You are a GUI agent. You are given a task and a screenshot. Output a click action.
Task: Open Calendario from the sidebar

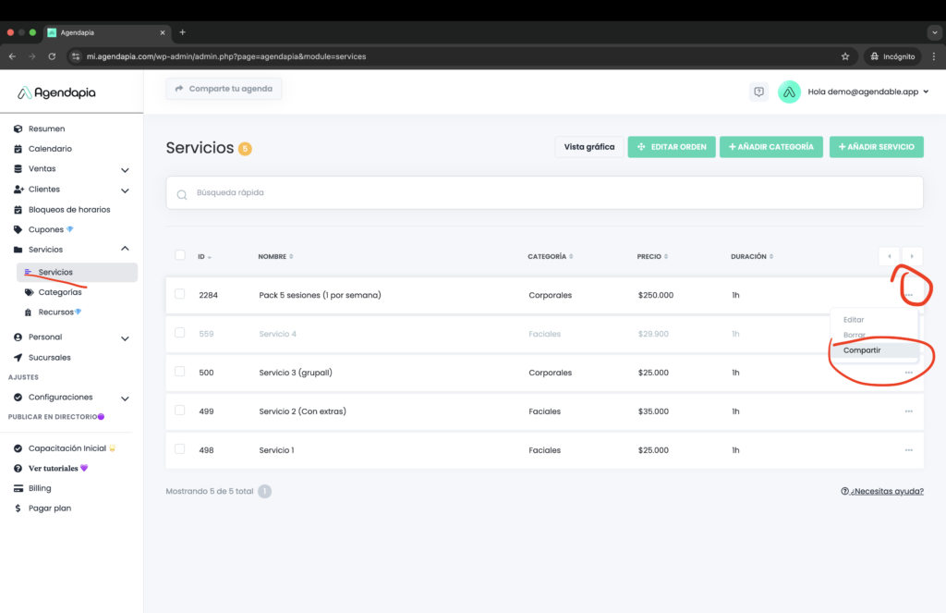[x=50, y=149]
